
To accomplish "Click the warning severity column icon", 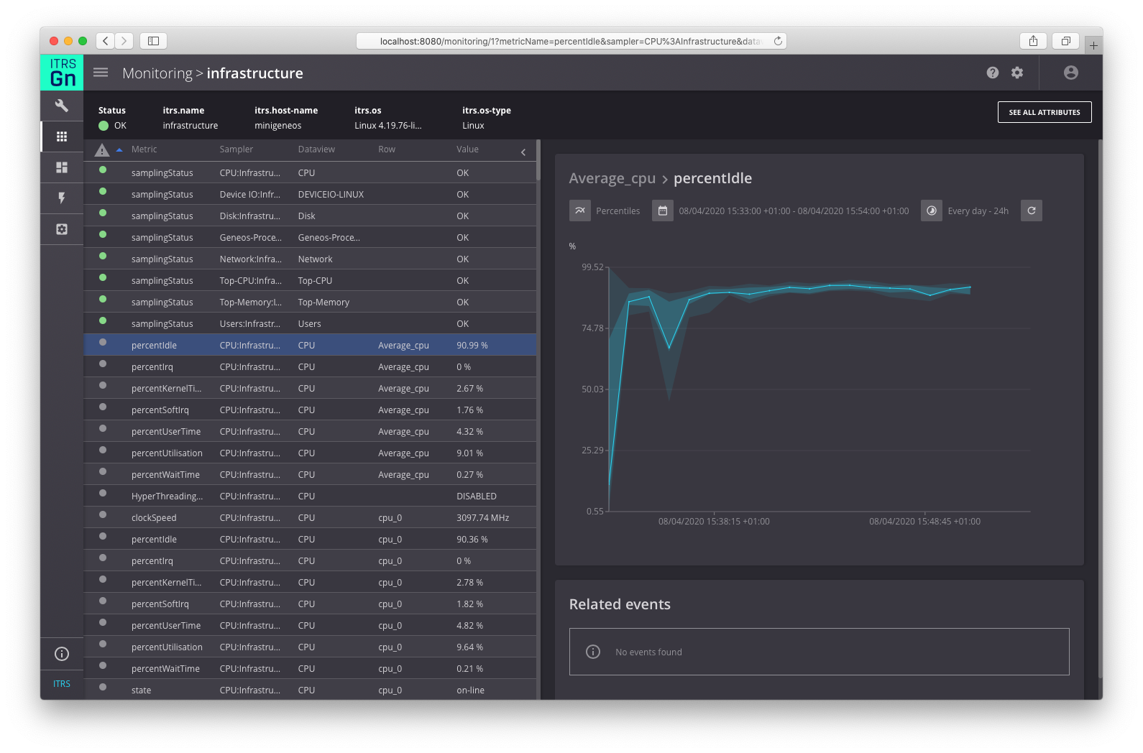I will coord(102,149).
